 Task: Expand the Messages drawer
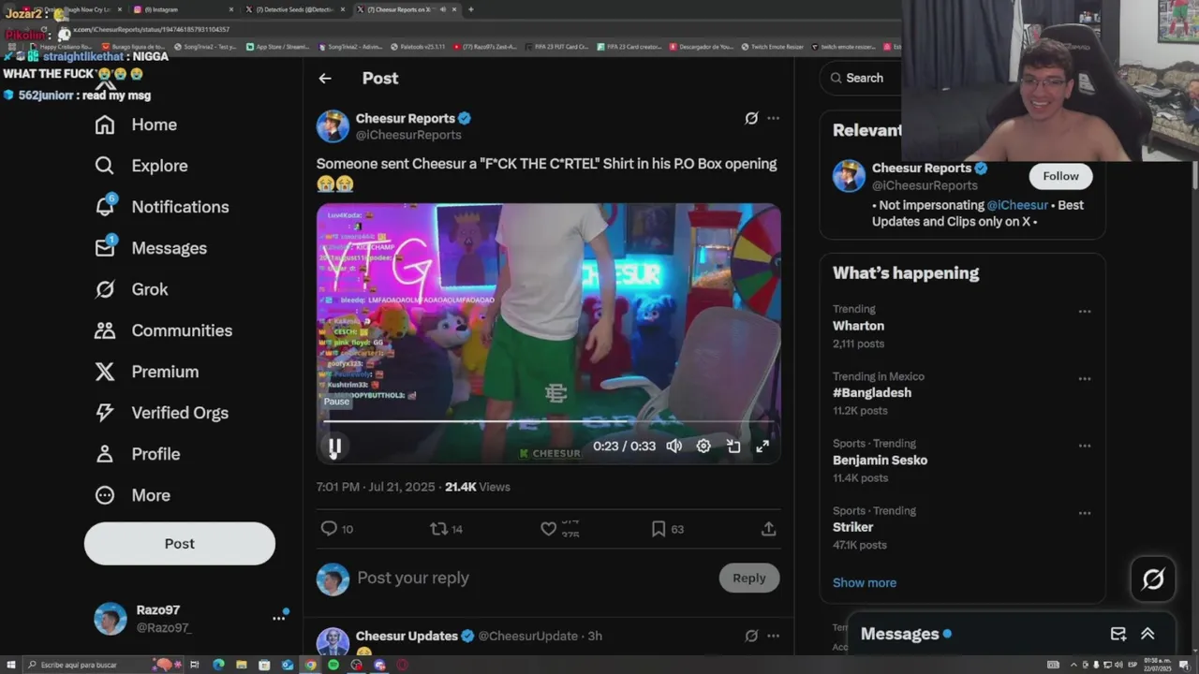coord(1147,634)
